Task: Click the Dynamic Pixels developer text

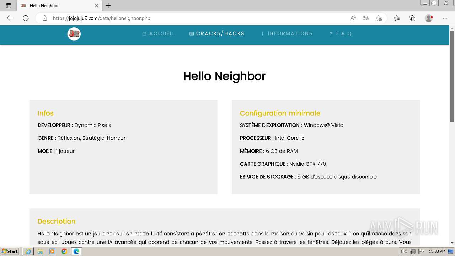Action: coord(93,125)
